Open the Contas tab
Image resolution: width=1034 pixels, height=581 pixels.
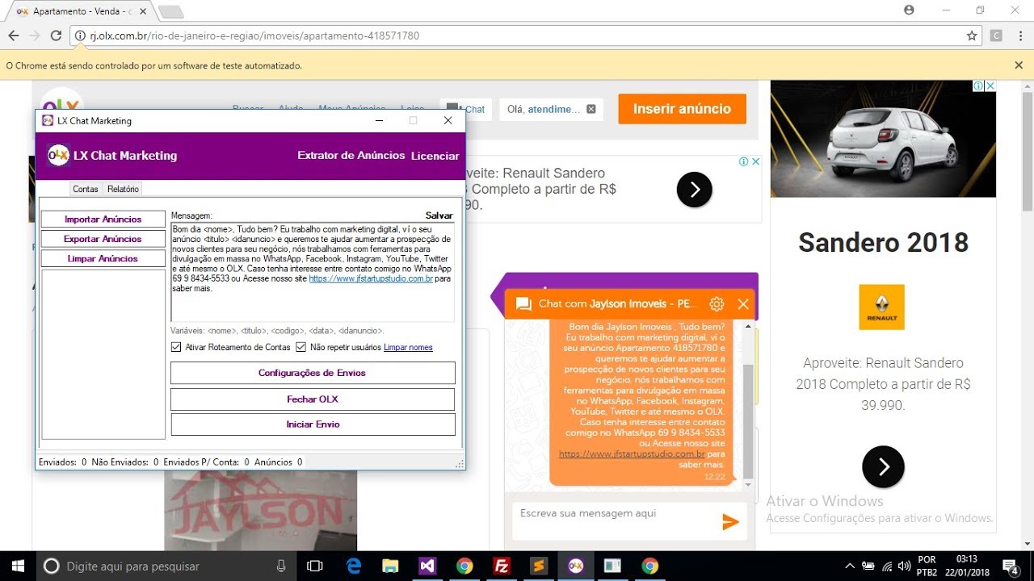(x=85, y=189)
